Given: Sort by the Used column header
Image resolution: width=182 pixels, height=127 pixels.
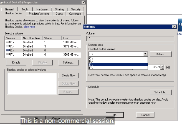Looking at the screenshot, I should click(71, 38).
